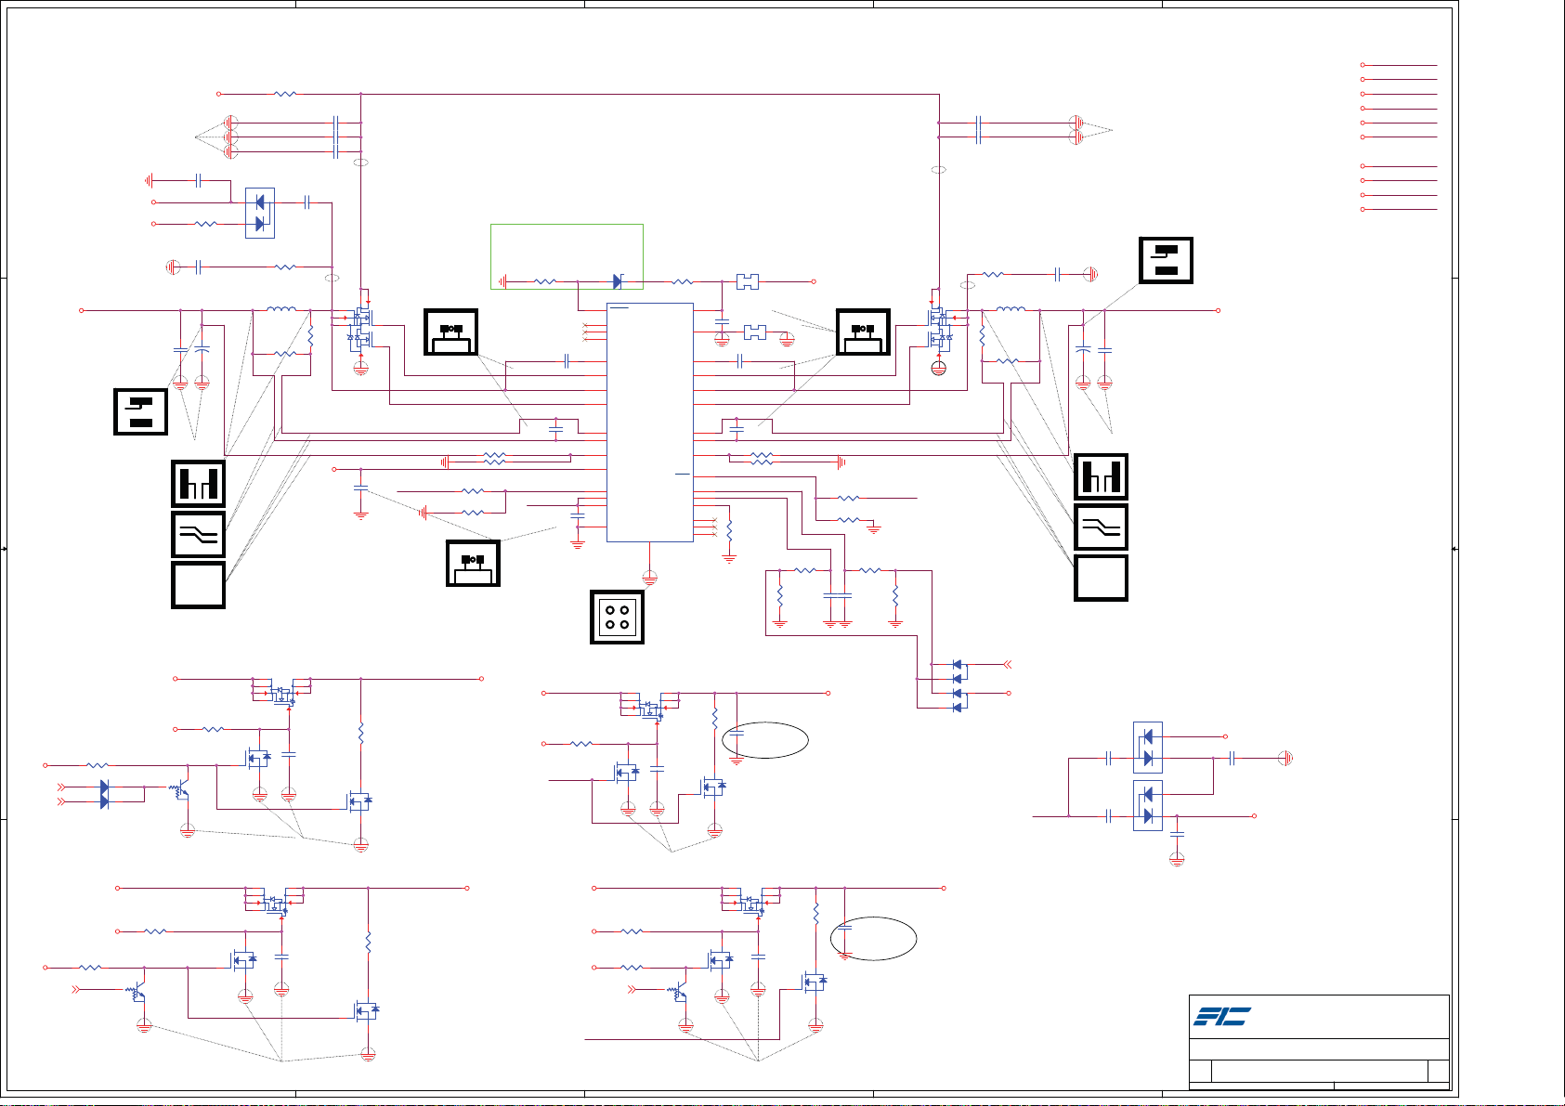
Task: Click the middle of three stacked round ground terminals
Action: pos(231,137)
